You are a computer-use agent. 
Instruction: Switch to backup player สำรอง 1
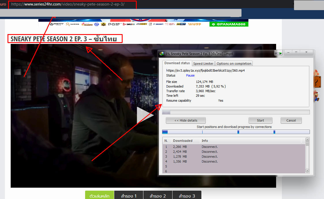[x=129, y=195]
